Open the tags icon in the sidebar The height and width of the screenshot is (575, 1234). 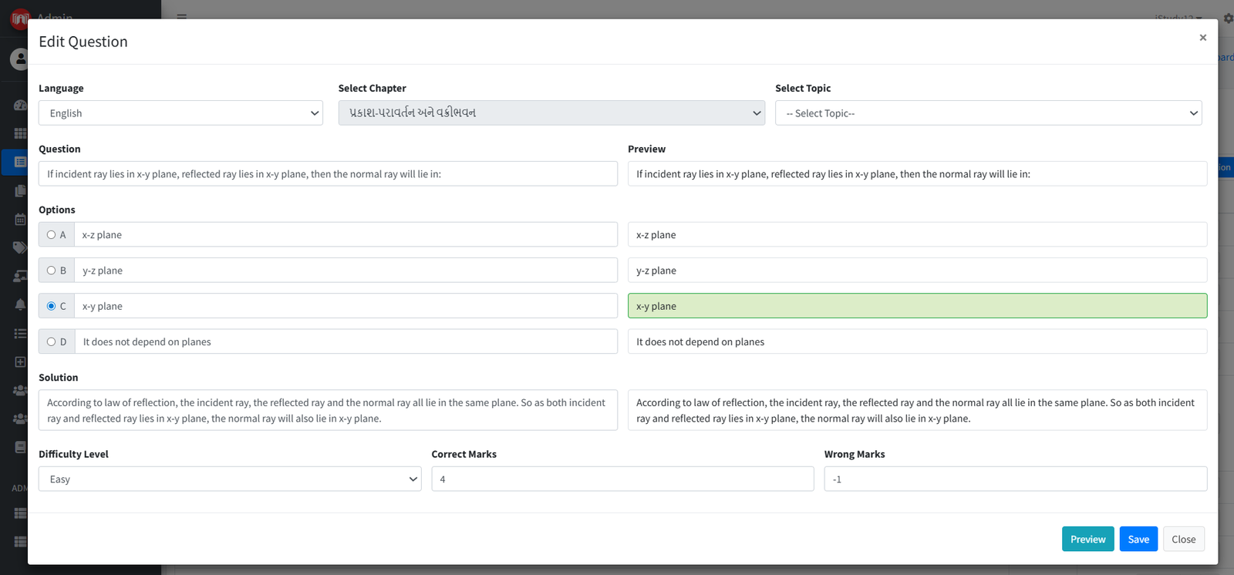tap(20, 247)
